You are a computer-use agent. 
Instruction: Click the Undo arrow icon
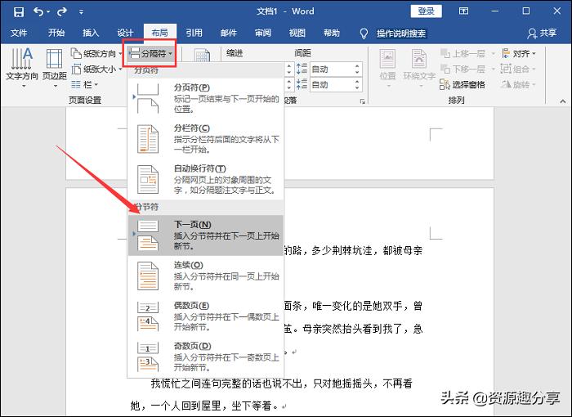pyautogui.click(x=38, y=11)
